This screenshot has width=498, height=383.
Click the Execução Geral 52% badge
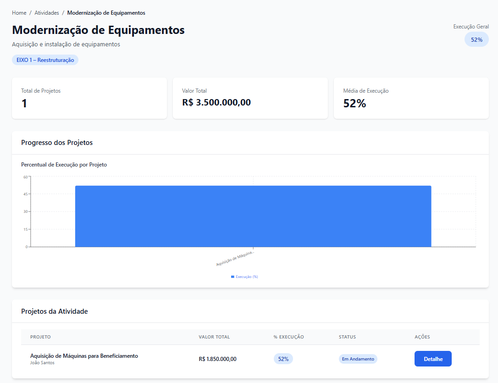coord(476,39)
